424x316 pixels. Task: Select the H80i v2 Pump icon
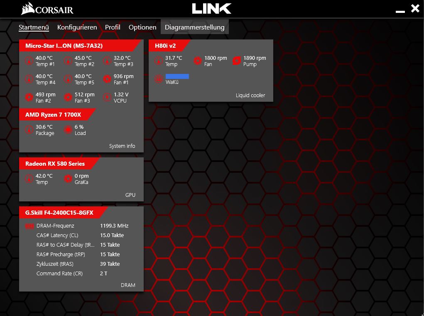point(237,61)
